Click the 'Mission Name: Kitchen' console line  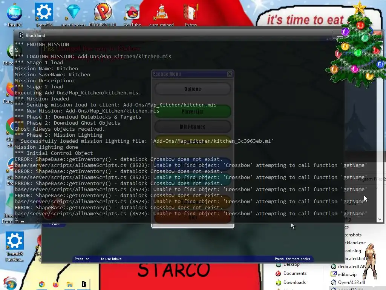(46, 69)
